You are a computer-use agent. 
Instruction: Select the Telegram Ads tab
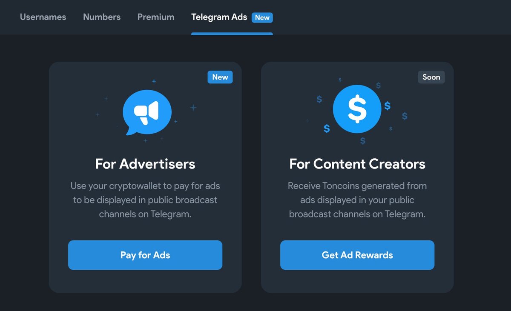219,17
